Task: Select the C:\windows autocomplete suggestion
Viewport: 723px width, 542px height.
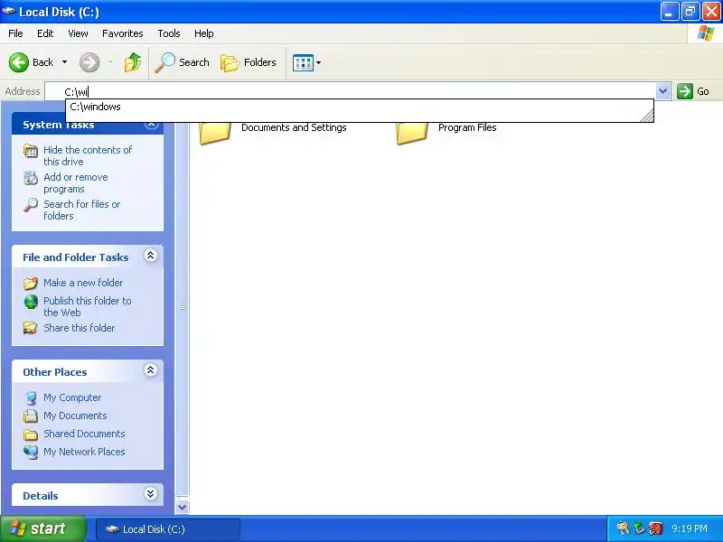Action: [x=360, y=107]
